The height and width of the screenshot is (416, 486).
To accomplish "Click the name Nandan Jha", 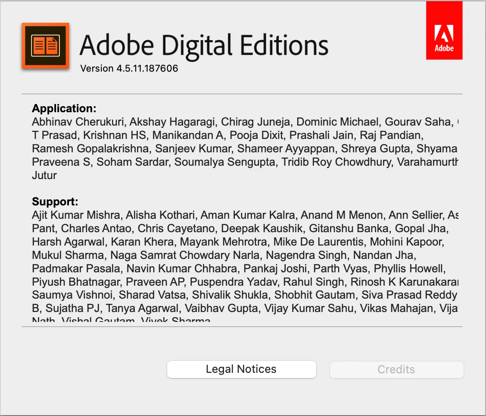I will click(x=383, y=255).
